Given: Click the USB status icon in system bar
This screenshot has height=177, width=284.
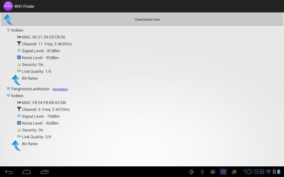Looking at the screenshot, I should point(202,172).
